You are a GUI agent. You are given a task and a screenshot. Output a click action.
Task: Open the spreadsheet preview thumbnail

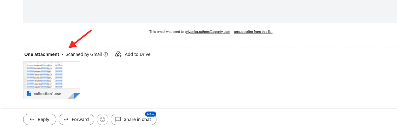[52, 75]
